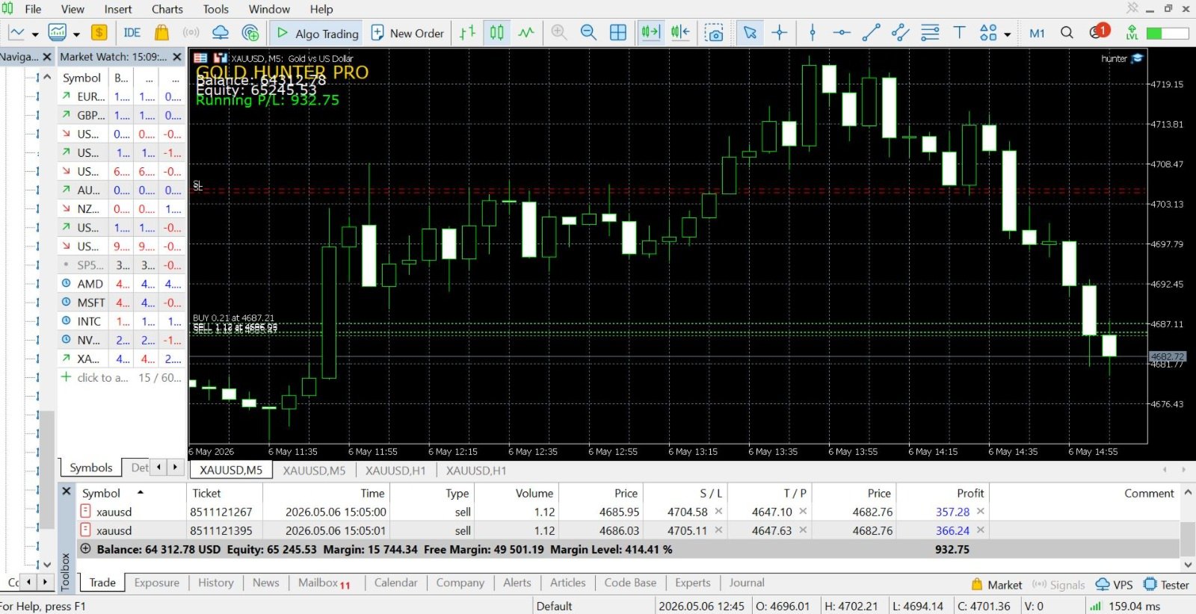
Task: Toggle chart auto scroll to latest bar
Action: 650,33
